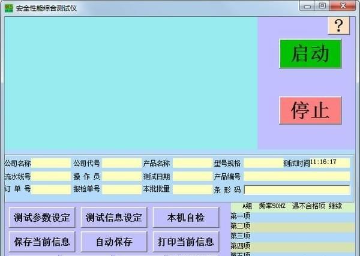This screenshot has width=360, height=256.
Task: Focus the 测试日期 input field
Action: [193, 176]
